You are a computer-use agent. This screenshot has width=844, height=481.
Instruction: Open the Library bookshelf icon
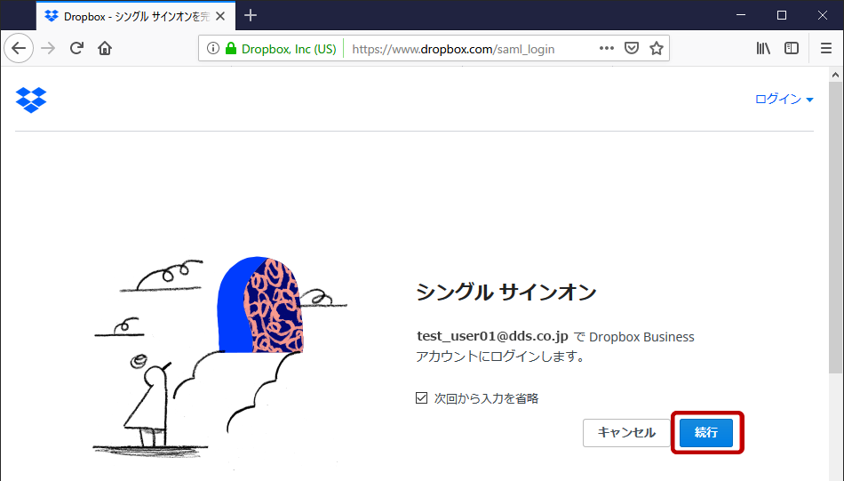763,49
